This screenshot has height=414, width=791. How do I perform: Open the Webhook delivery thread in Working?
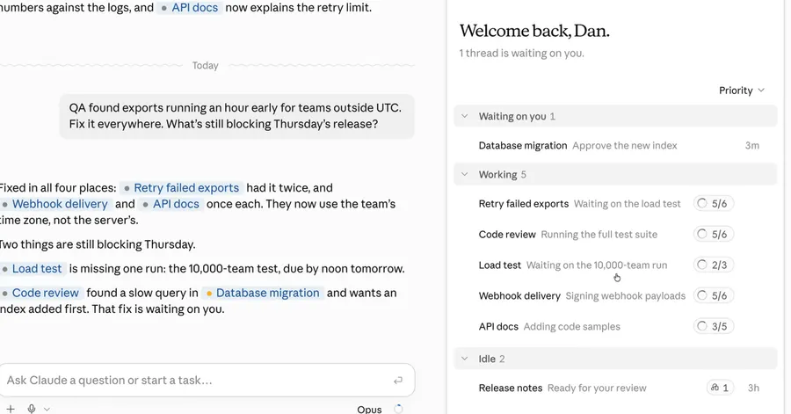615,295
